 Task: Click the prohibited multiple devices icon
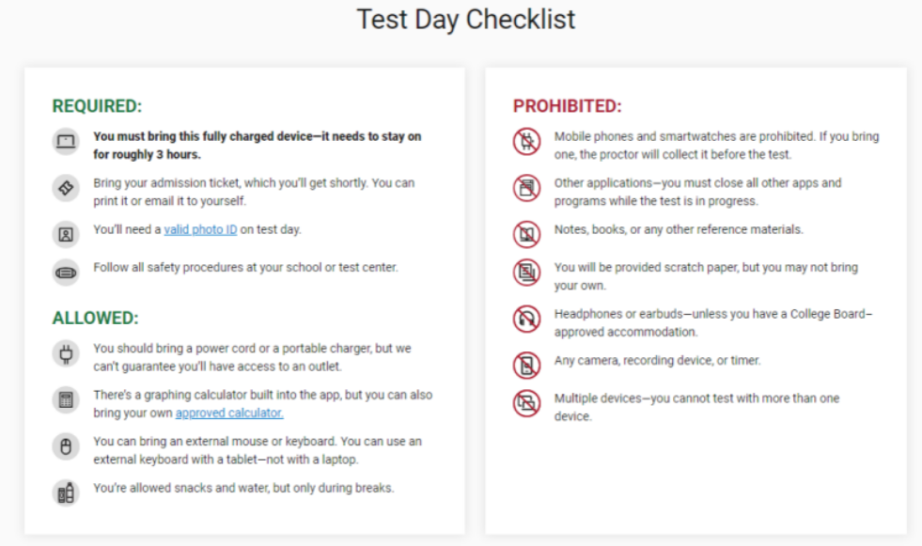click(x=526, y=403)
